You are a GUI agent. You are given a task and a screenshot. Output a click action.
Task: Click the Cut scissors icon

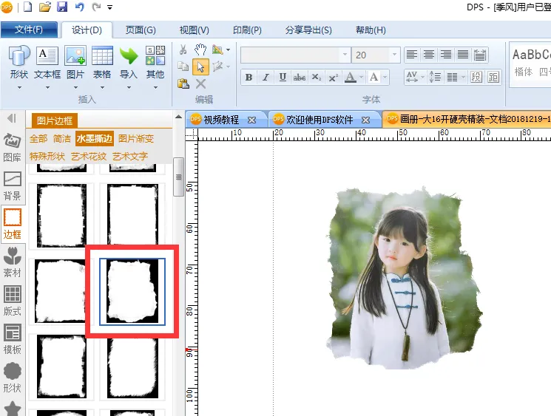[183, 50]
